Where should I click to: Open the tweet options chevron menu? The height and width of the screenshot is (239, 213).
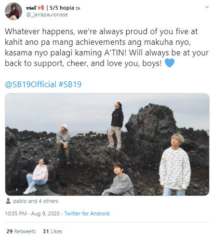pyautogui.click(x=207, y=7)
